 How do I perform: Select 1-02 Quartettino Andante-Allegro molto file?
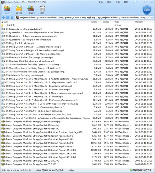point(78,33)
